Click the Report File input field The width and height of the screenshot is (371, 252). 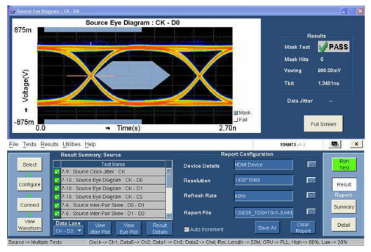coord(264,213)
